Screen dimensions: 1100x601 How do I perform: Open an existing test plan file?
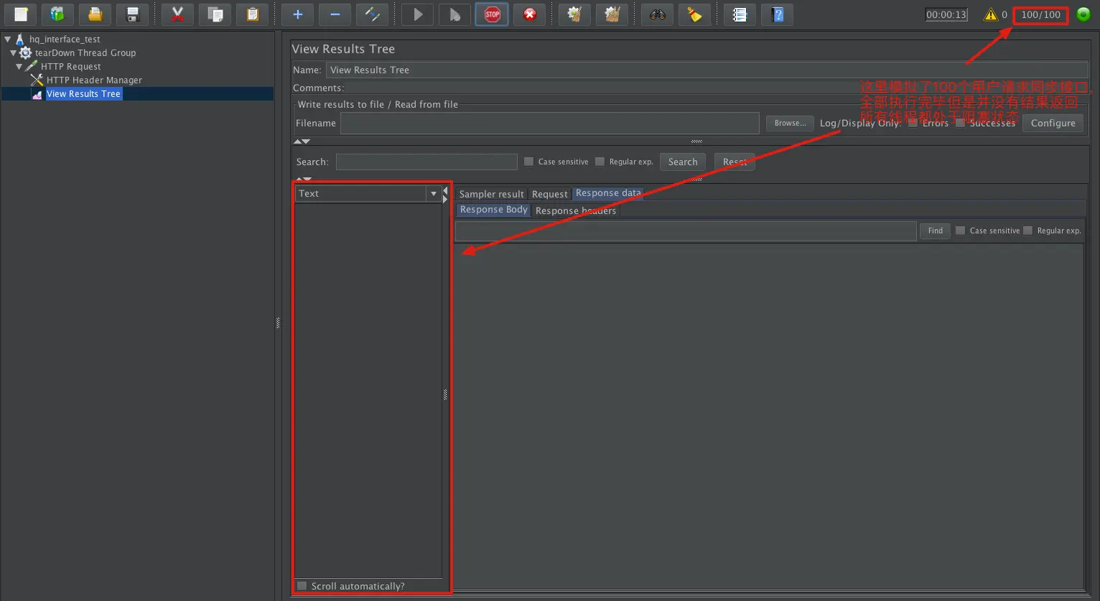pyautogui.click(x=95, y=14)
